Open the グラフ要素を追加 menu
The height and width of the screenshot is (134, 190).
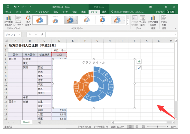(x=8, y=21)
